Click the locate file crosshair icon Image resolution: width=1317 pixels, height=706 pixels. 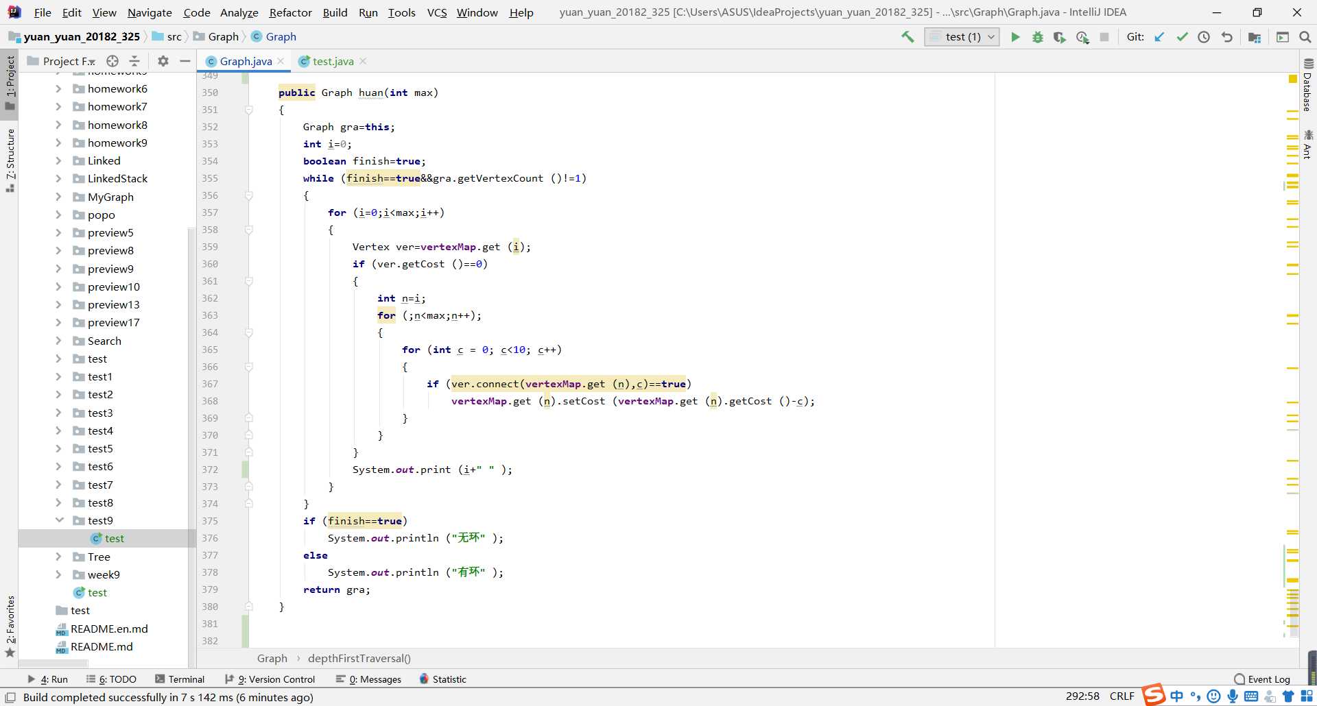[x=112, y=61]
